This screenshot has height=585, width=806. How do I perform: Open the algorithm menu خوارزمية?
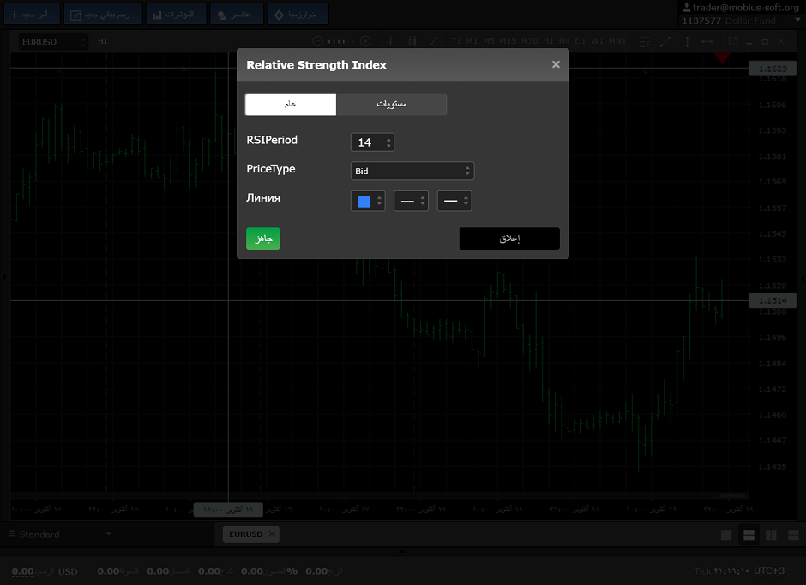298,15
